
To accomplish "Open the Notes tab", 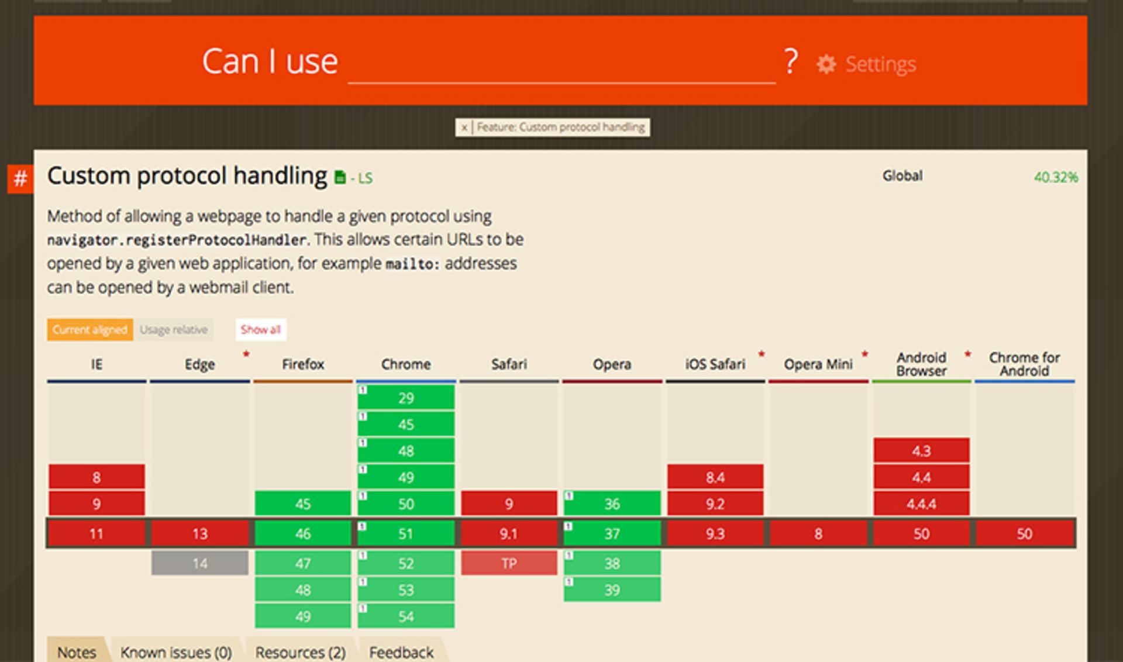I will click(x=77, y=651).
